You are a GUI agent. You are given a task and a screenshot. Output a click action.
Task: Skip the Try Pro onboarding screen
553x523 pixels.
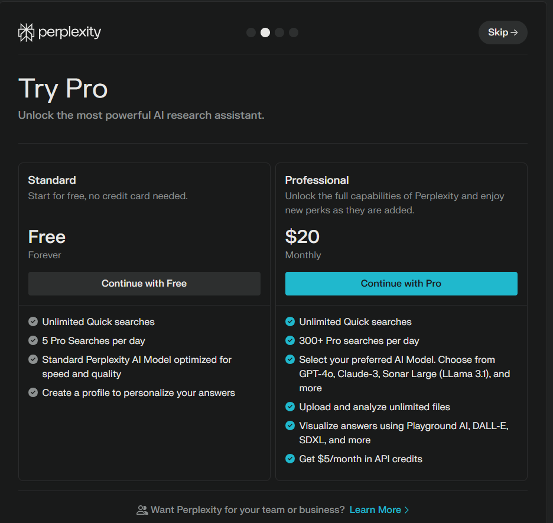click(502, 33)
